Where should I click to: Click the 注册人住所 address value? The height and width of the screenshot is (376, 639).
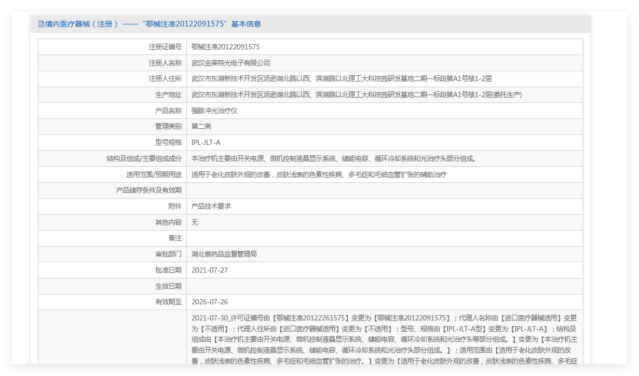[x=341, y=79]
